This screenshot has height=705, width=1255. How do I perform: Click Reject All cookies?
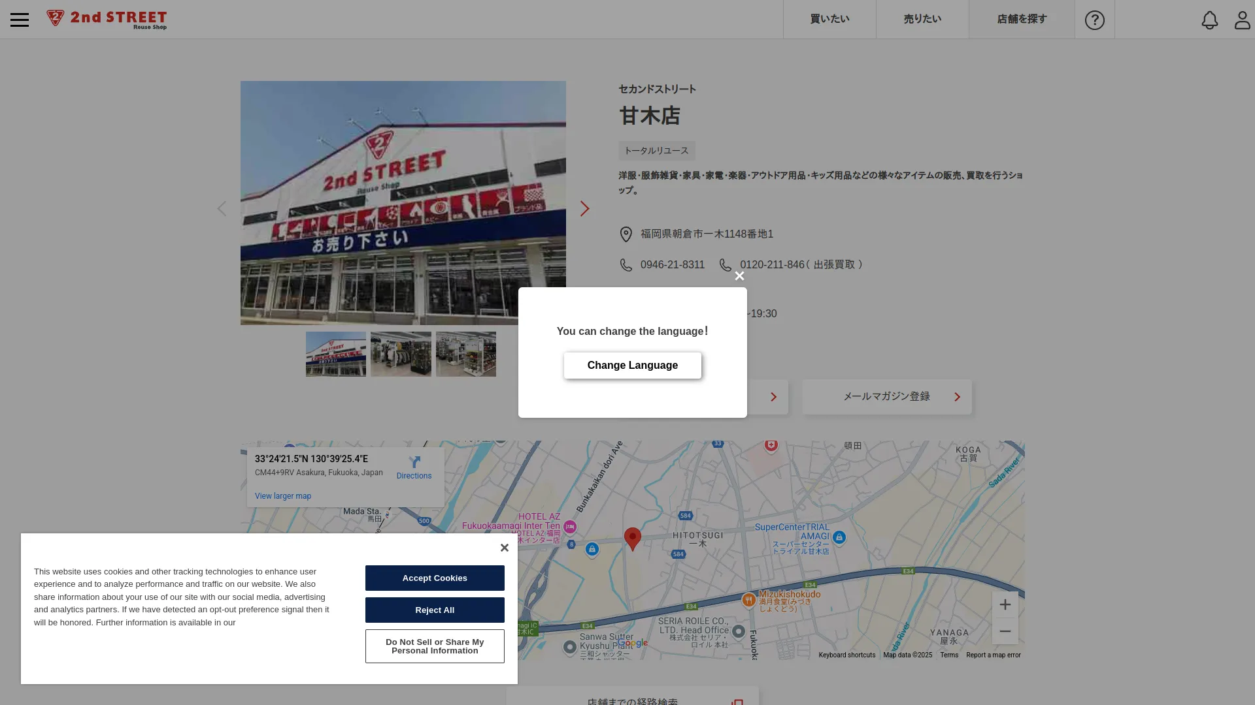coord(435,610)
